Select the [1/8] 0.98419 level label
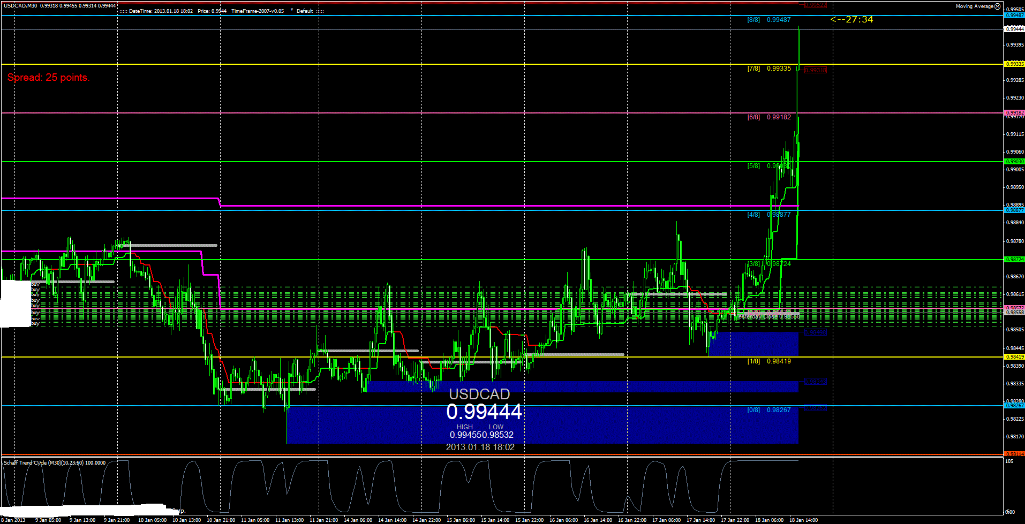The height and width of the screenshot is (524, 1025). pos(769,361)
